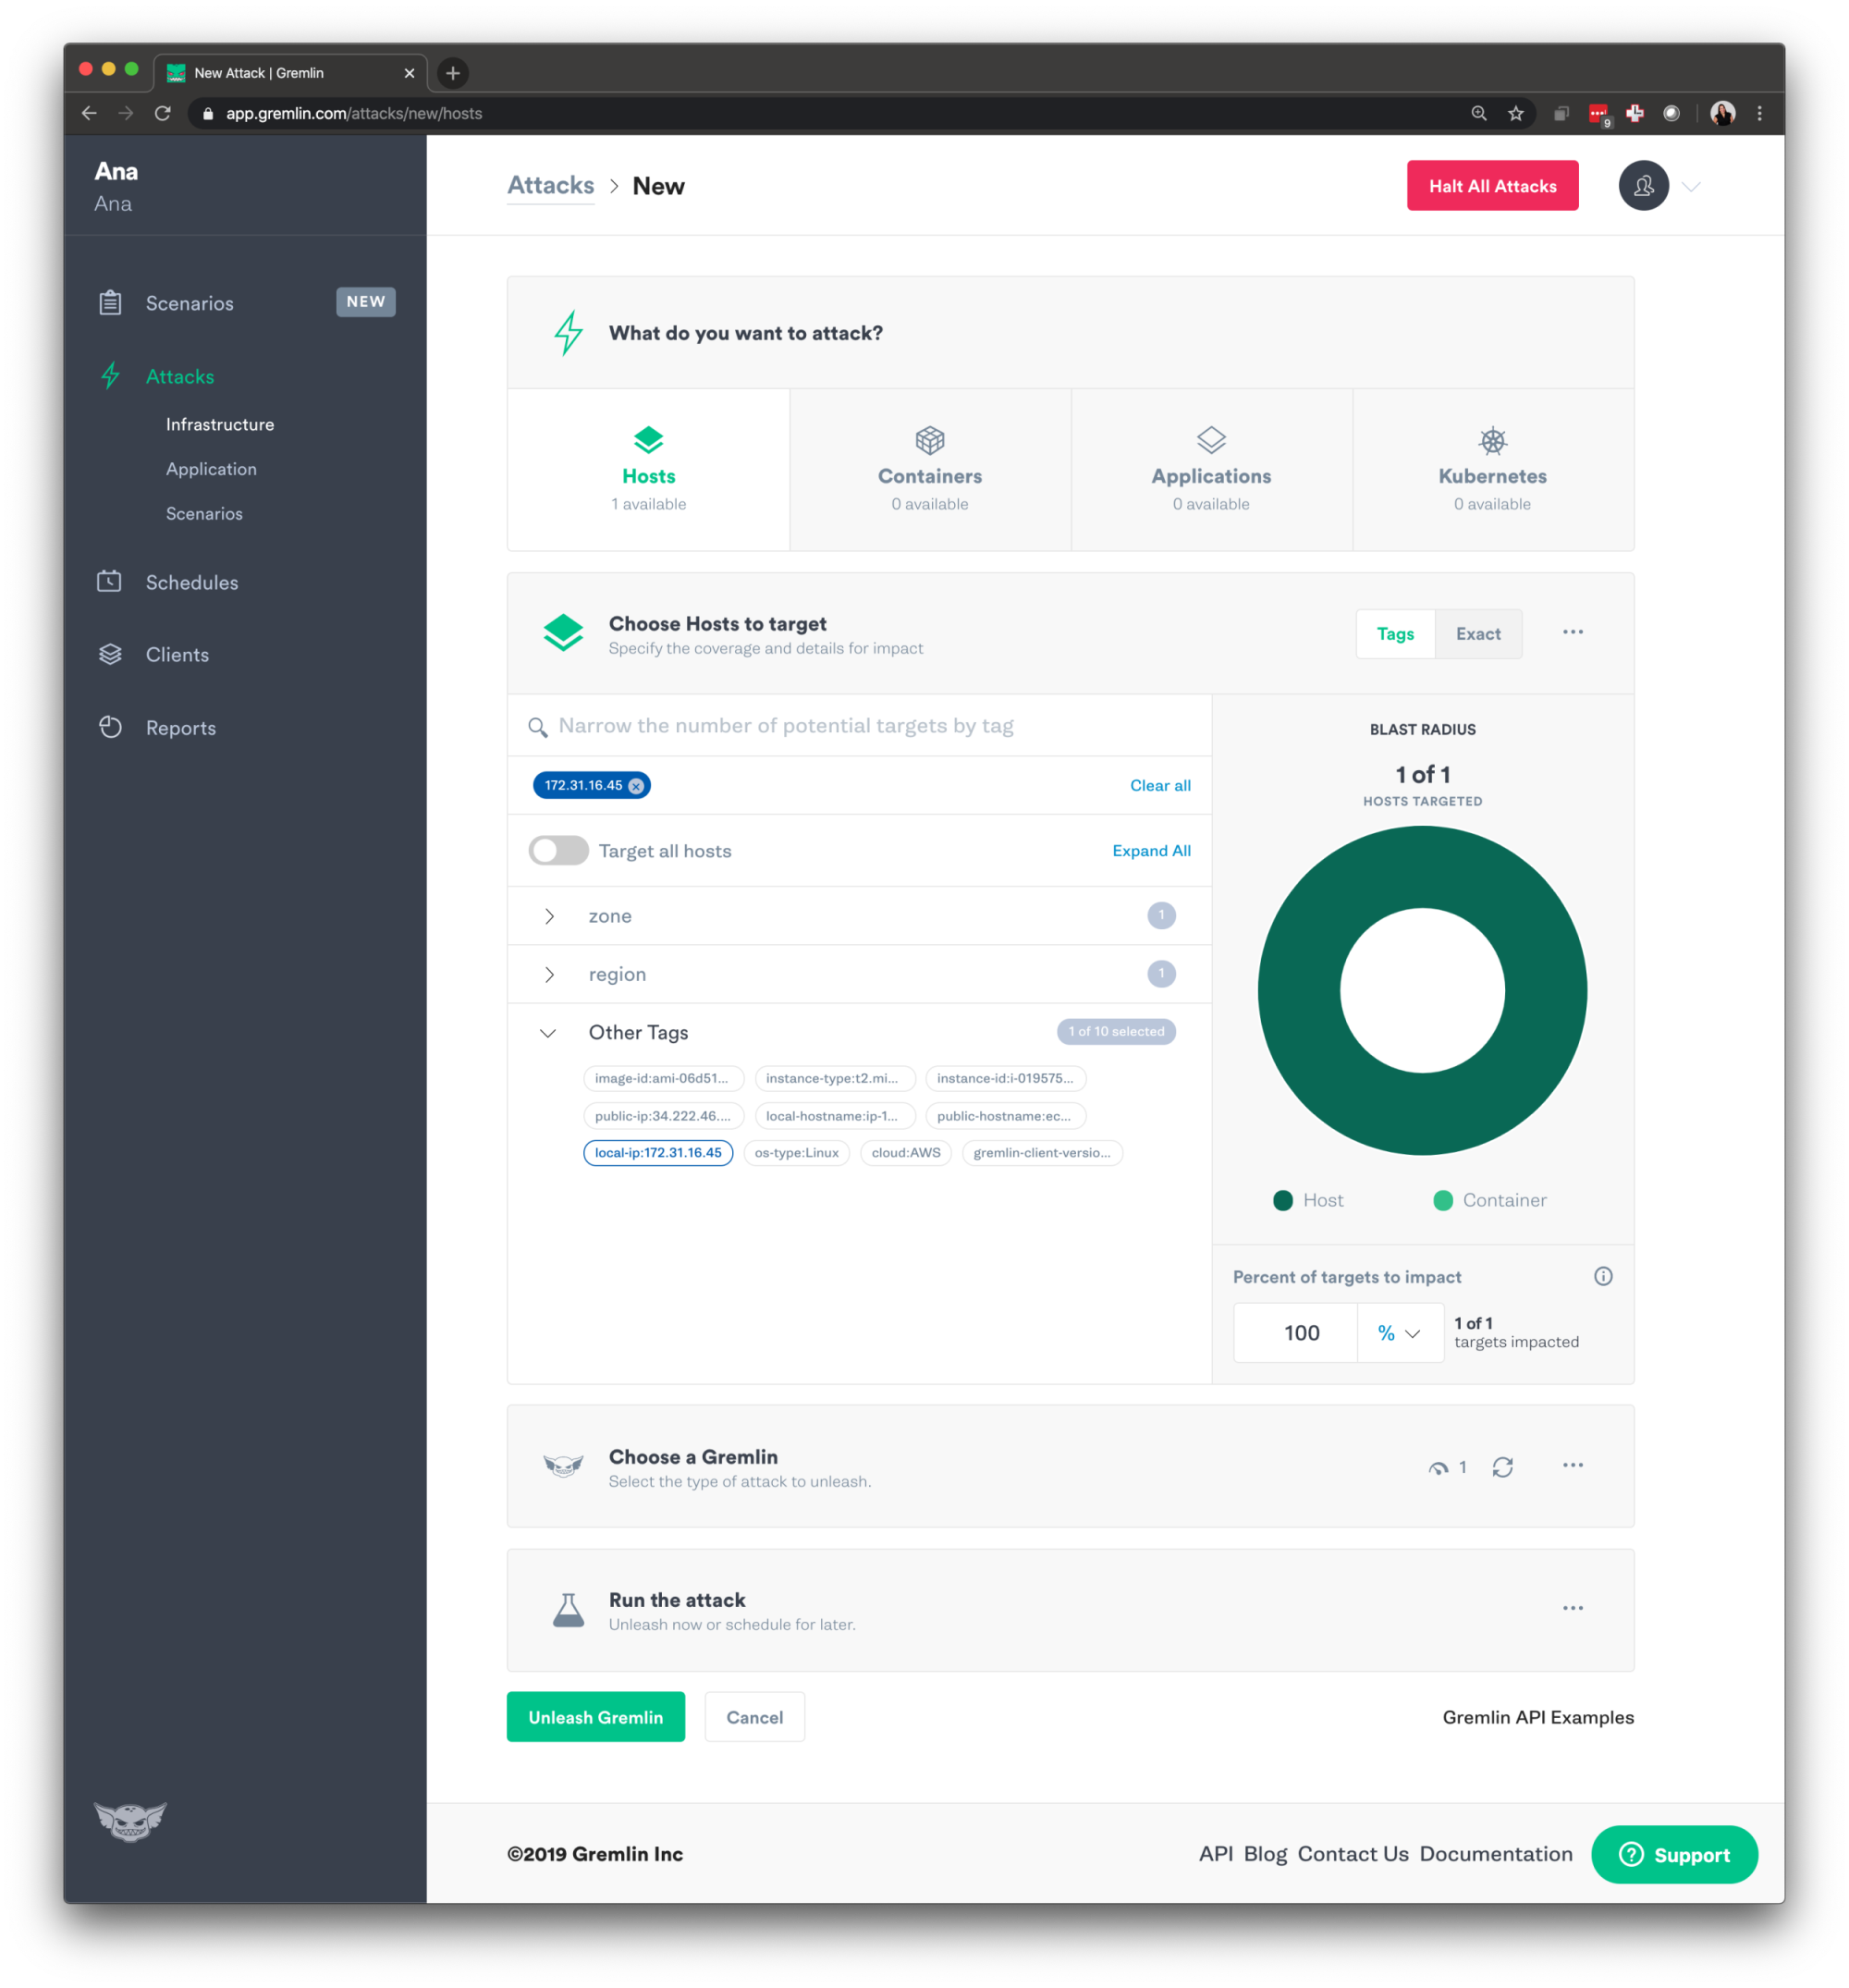Click the red extension icon with badge
1849x1988 pixels.
1598,115
